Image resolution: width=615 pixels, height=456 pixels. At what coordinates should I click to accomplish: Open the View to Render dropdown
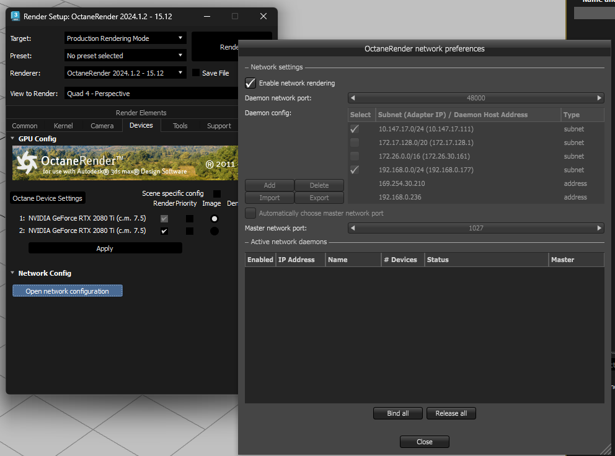[151, 94]
